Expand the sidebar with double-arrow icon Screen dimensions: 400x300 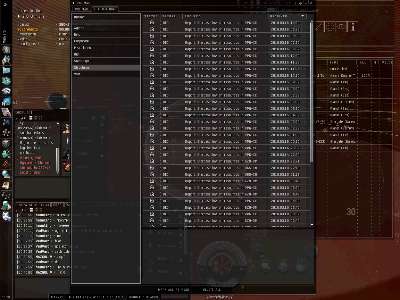[5, 5]
